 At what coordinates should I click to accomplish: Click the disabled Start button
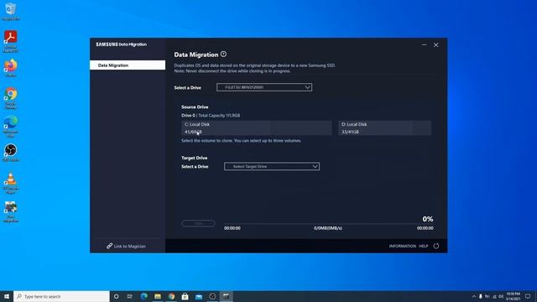click(x=198, y=224)
